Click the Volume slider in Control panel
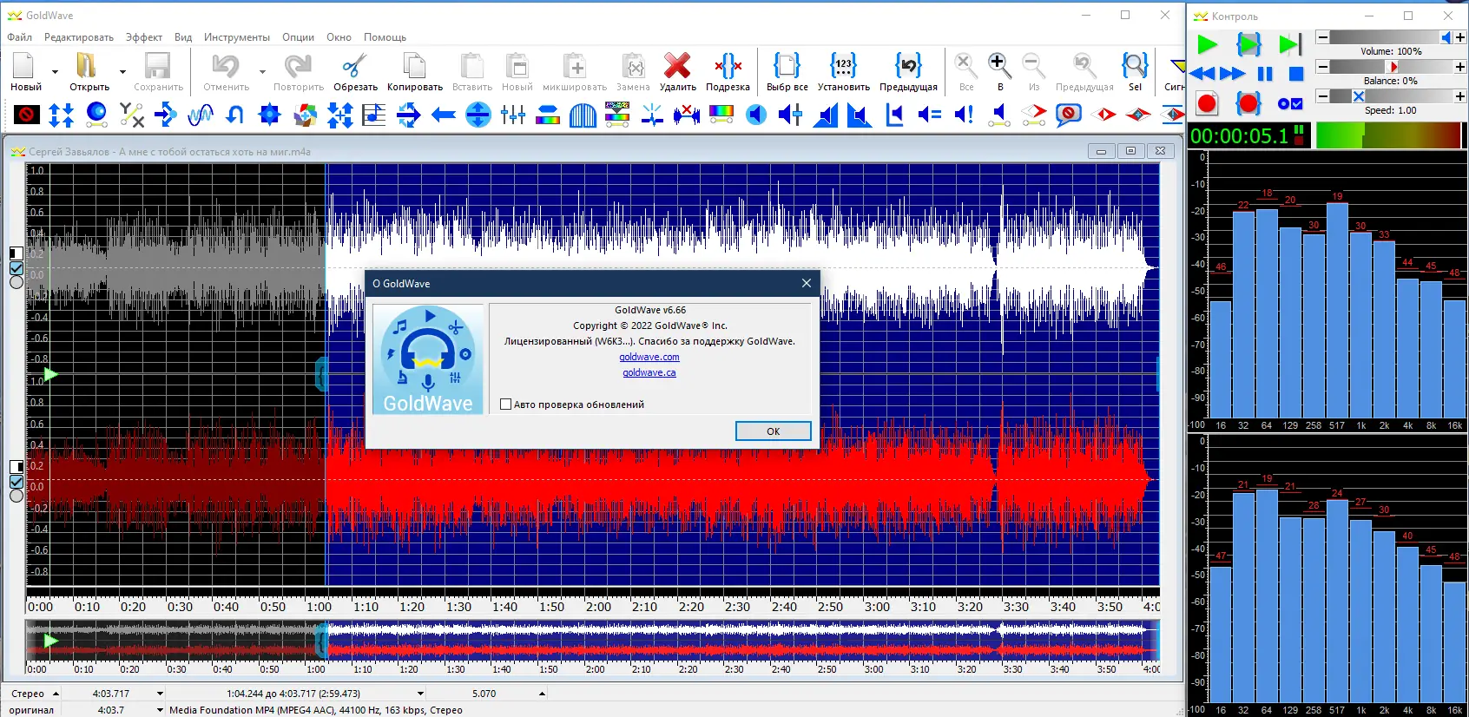 coord(1389,37)
